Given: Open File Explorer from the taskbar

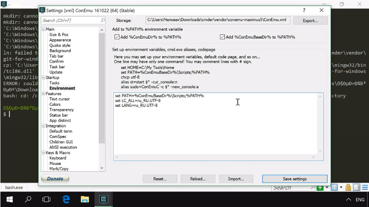Looking at the screenshot, I should [85, 199].
